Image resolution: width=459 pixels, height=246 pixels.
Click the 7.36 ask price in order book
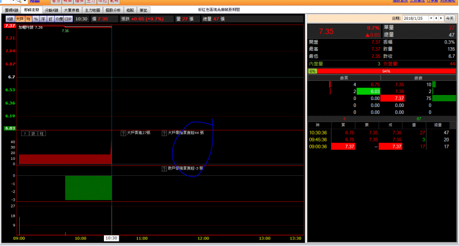400,91
